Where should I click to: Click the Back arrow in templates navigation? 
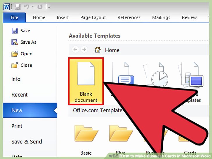pyautogui.click(x=75, y=50)
